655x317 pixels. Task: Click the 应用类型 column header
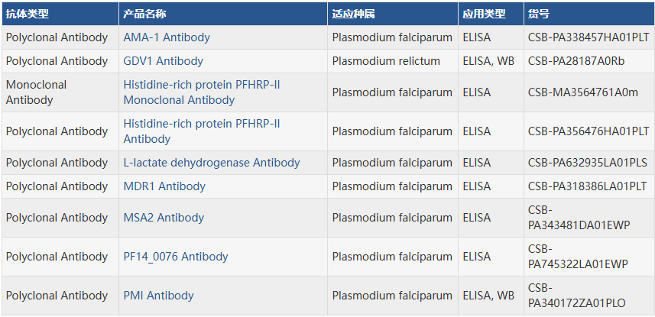pos(484,14)
